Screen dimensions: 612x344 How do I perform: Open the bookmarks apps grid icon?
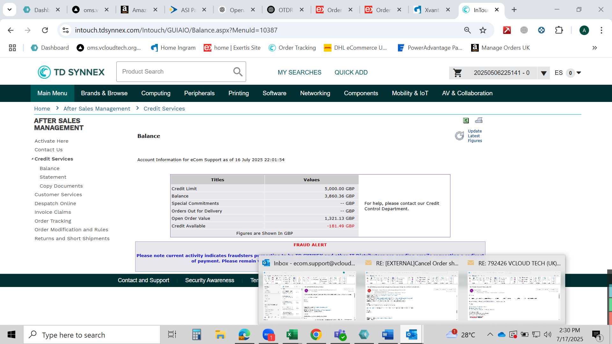point(12,48)
